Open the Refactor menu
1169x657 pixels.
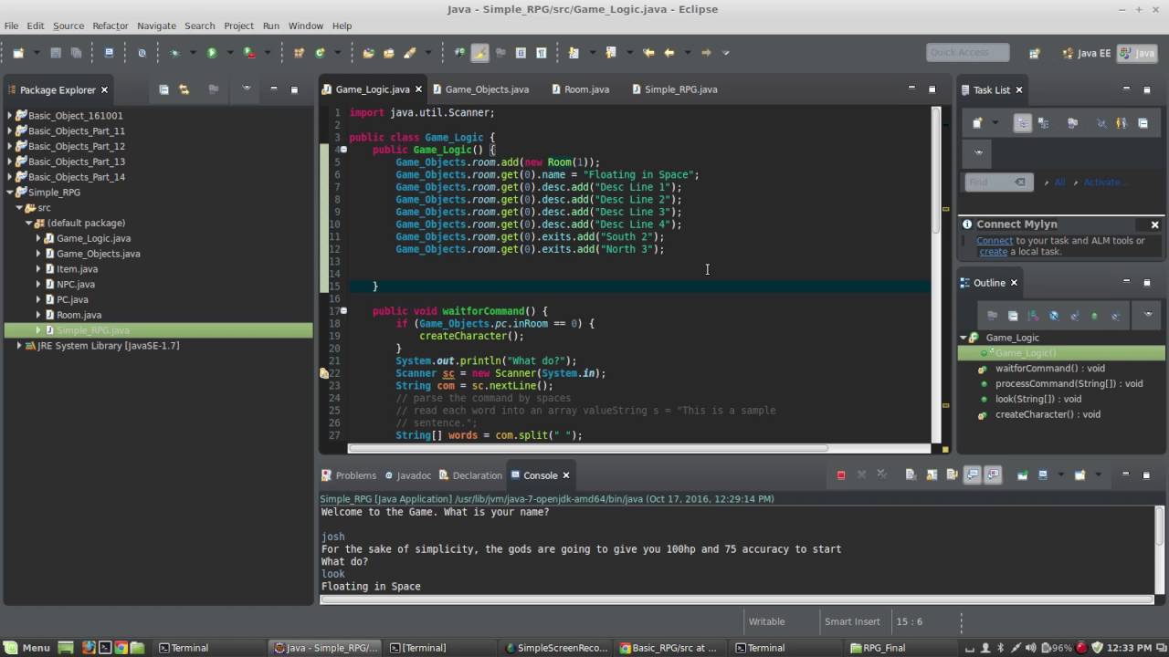pyautogui.click(x=111, y=26)
